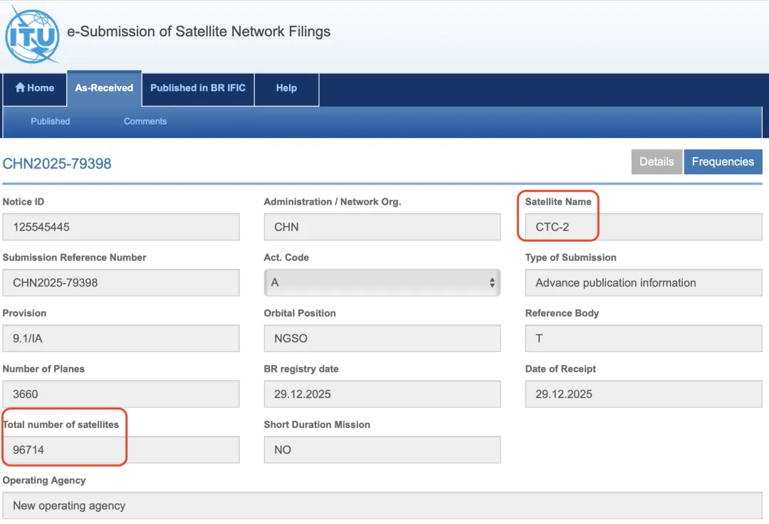Click the Type of Submission field
Image resolution: width=769 pixels, height=524 pixels.
click(x=643, y=283)
